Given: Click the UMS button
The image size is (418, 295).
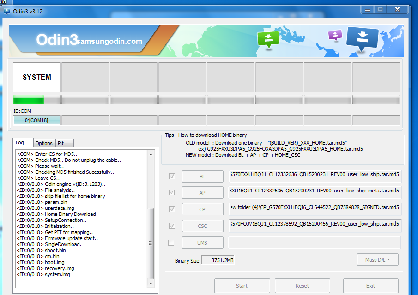Looking at the screenshot, I should click(x=203, y=242).
